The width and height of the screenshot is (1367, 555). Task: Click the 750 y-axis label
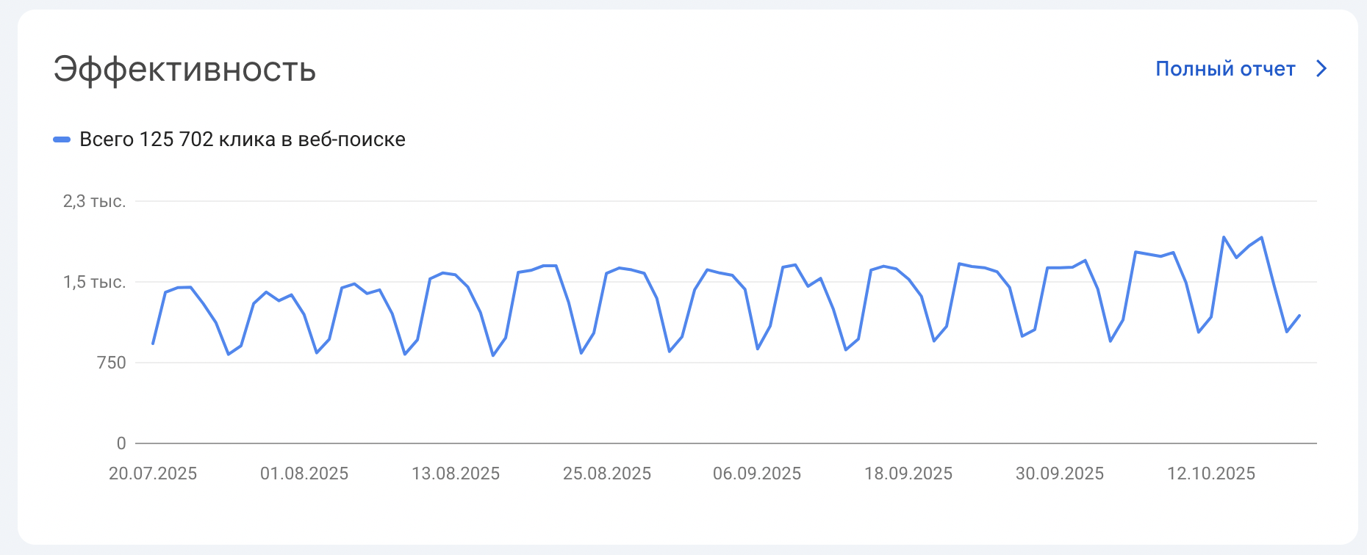coord(112,363)
